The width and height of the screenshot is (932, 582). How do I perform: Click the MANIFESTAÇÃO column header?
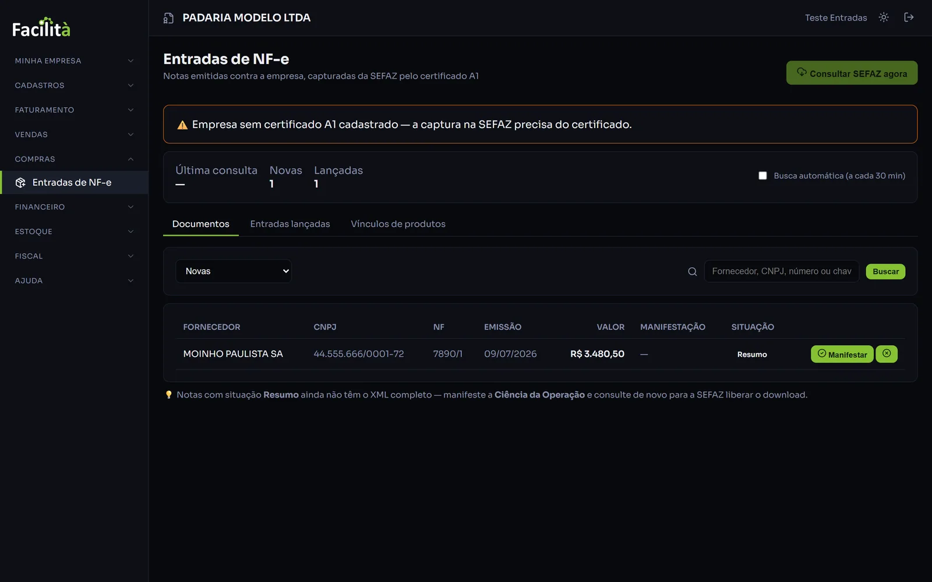[673, 327]
